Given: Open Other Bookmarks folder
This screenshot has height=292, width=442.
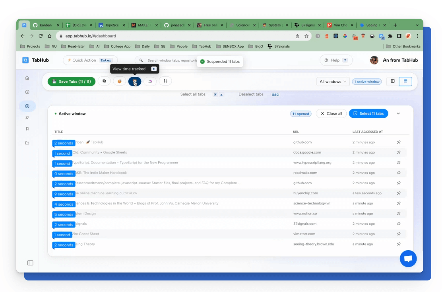Looking at the screenshot, I should click(403, 46).
